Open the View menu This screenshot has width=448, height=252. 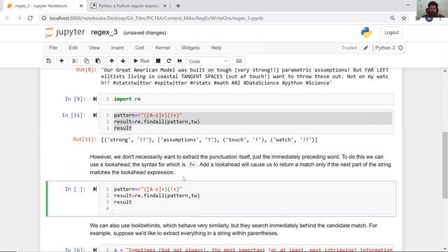click(94, 48)
